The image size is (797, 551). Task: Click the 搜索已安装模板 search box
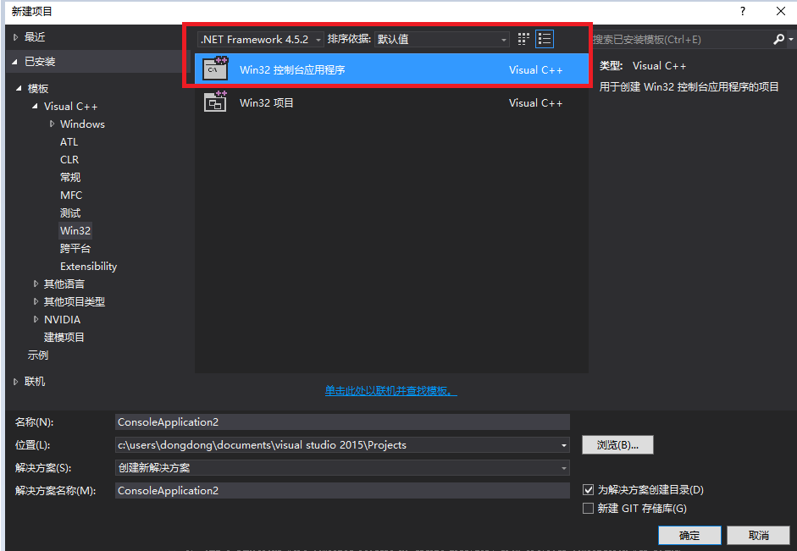[681, 39]
